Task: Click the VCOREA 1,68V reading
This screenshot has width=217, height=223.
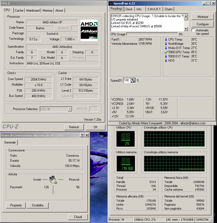Action: point(123,100)
